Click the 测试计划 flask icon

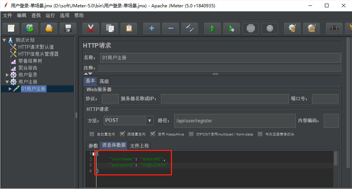(x=11, y=40)
